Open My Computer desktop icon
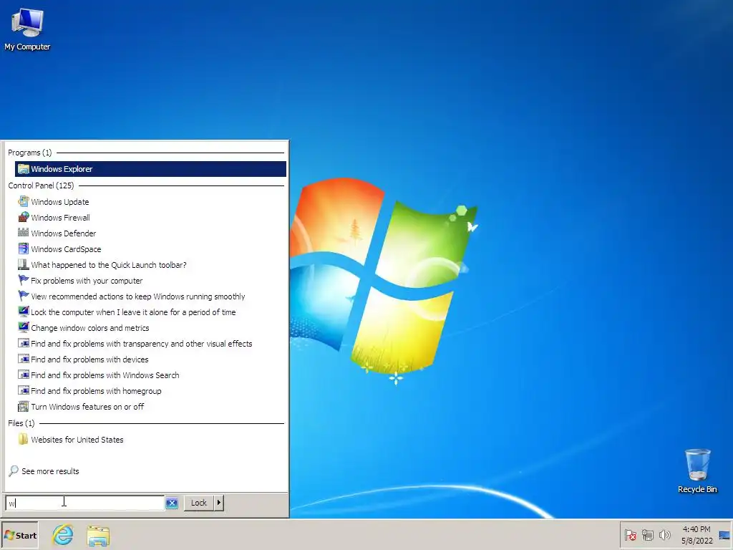This screenshot has height=550, width=733. coord(27,29)
